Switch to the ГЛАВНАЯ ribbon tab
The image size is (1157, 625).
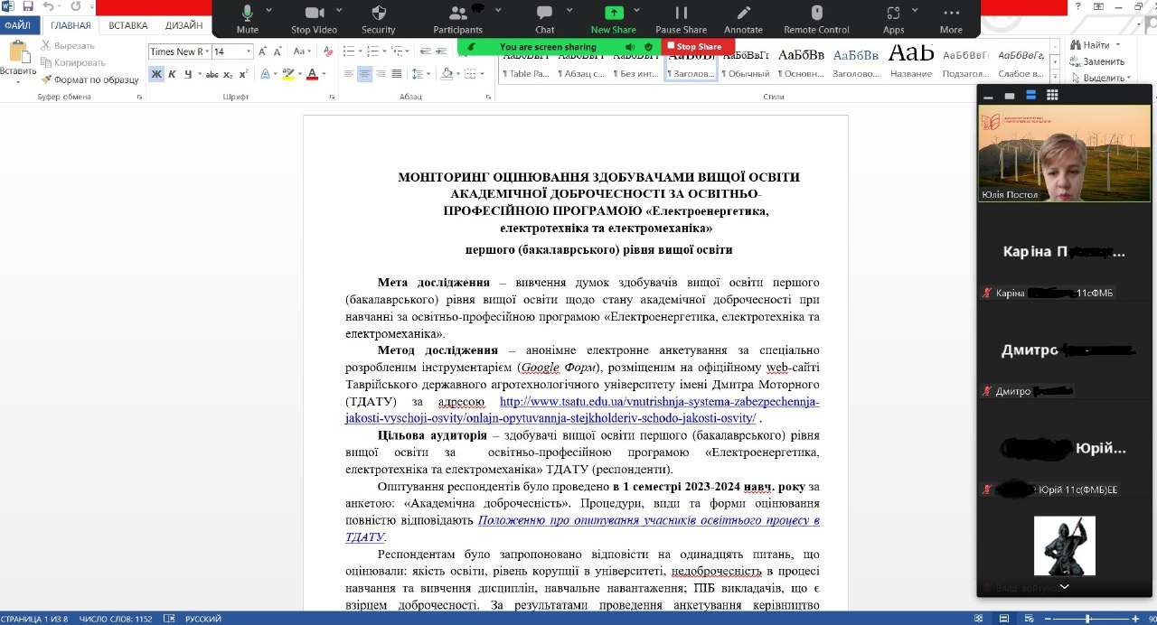point(71,25)
